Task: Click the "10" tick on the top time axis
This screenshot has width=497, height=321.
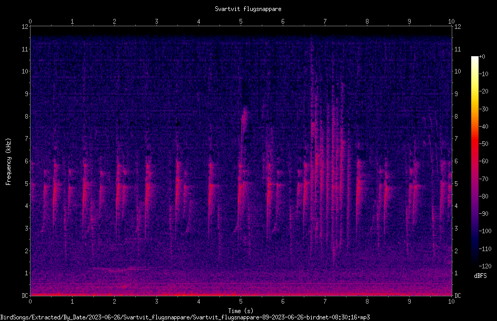Action: click(x=451, y=21)
